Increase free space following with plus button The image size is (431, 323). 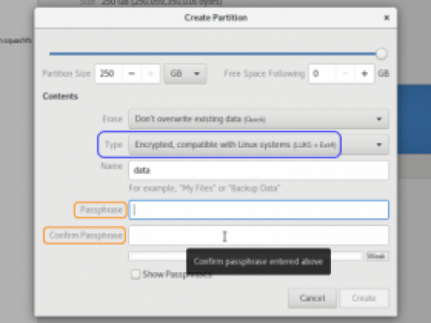click(x=365, y=74)
